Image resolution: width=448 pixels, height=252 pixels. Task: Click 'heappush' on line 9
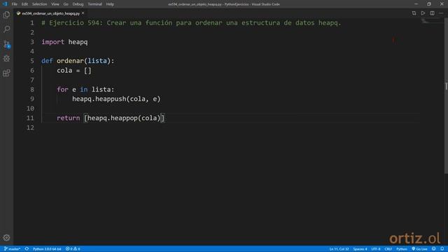pos(111,99)
